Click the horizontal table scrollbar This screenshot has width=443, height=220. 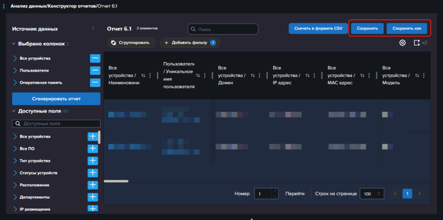coord(116,181)
